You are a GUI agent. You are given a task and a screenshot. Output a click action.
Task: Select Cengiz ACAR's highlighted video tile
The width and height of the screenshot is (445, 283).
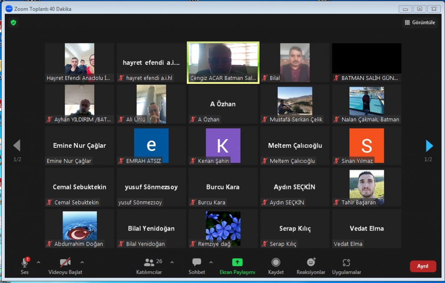(223, 62)
